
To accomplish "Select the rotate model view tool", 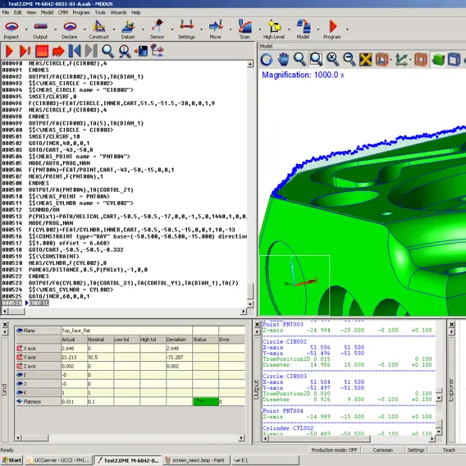I will pyautogui.click(x=267, y=59).
